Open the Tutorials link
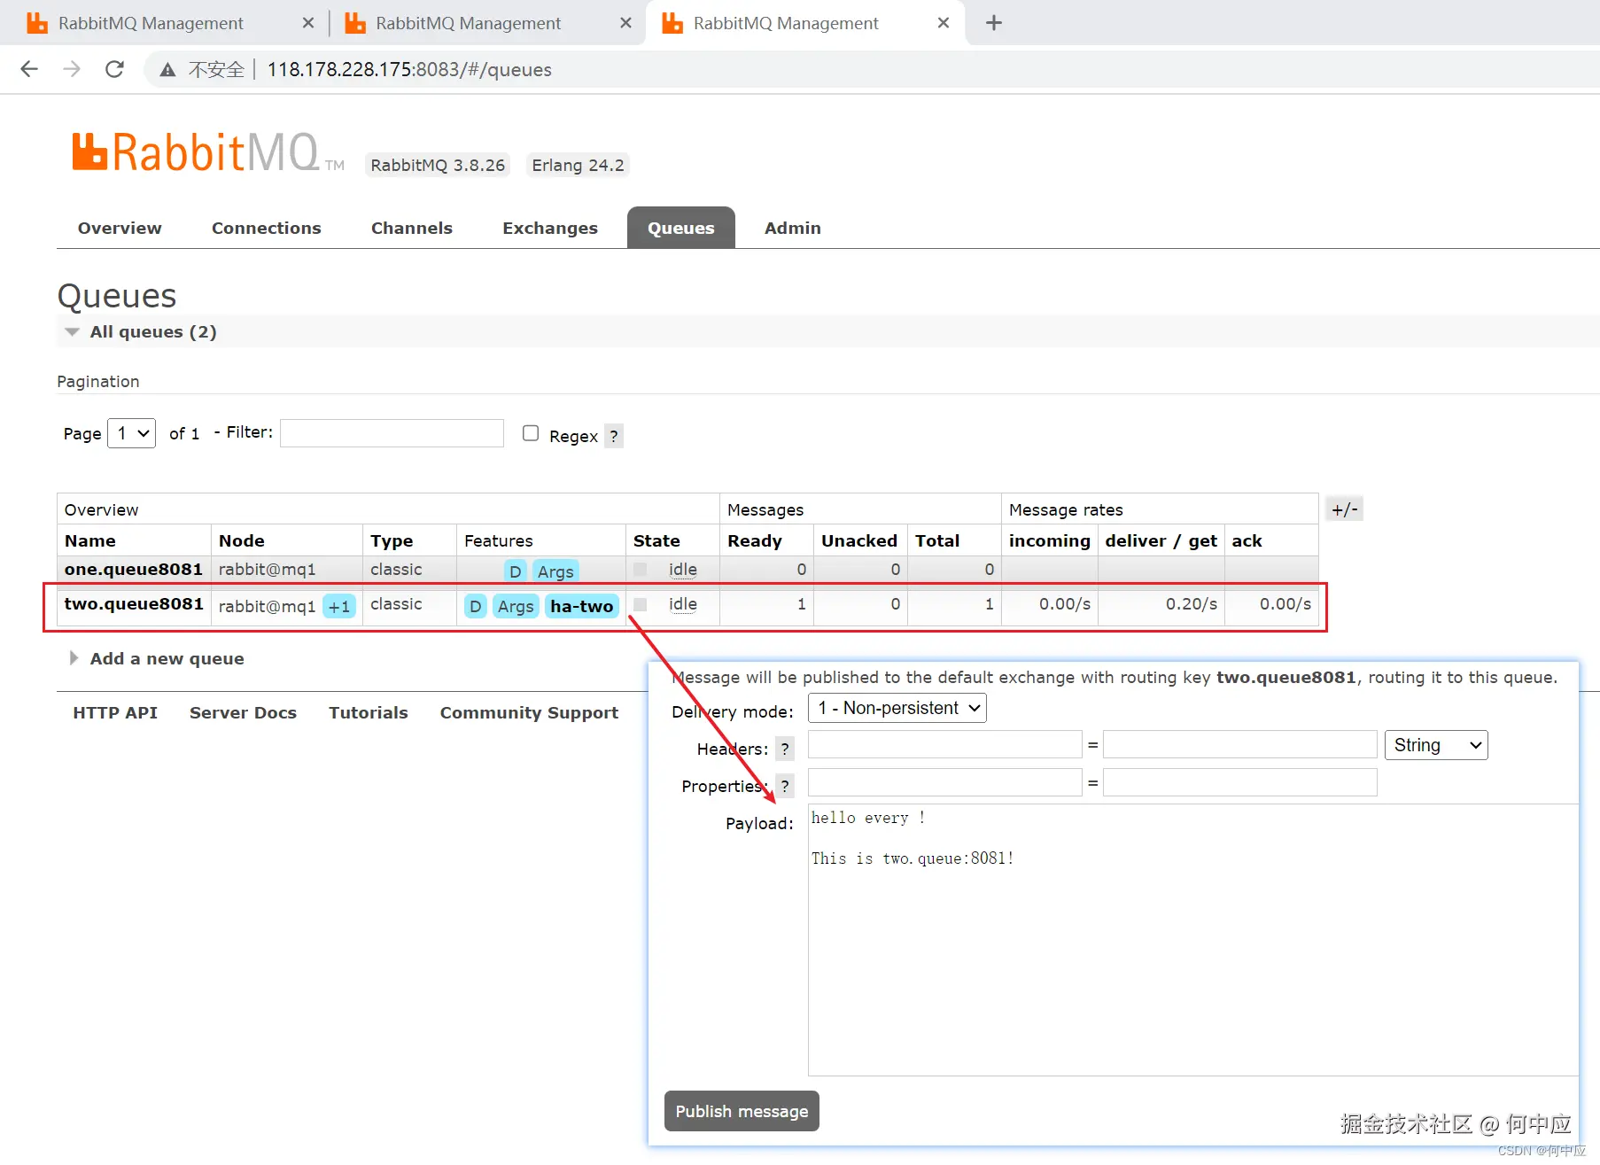 (369, 712)
